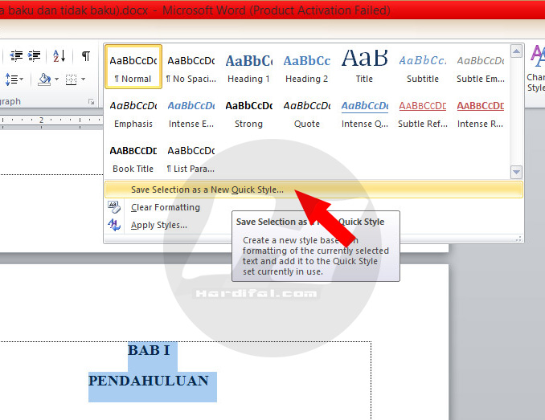Apply the List Paragraph style
This screenshot has height=420, width=545.
[x=191, y=157]
